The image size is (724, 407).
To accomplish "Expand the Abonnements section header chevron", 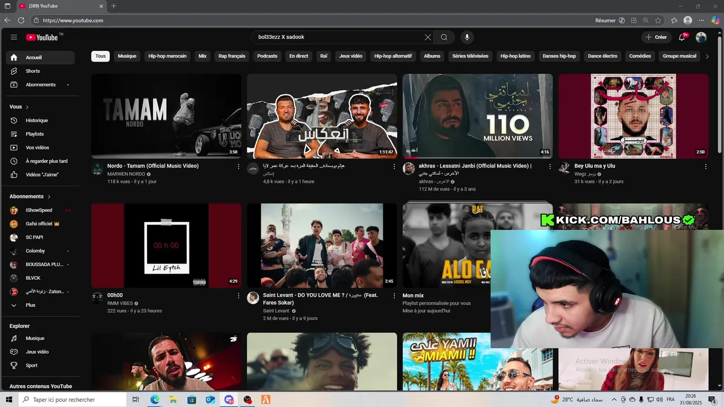I will [x=49, y=197].
